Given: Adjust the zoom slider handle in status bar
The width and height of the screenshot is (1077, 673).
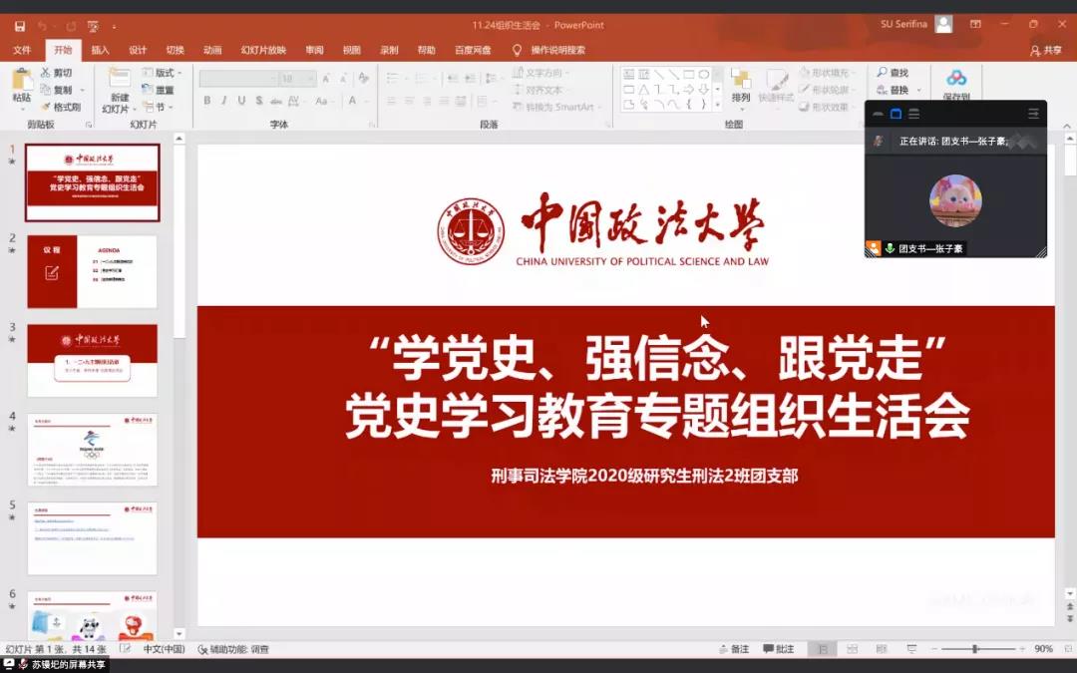Looking at the screenshot, I should coord(974,649).
